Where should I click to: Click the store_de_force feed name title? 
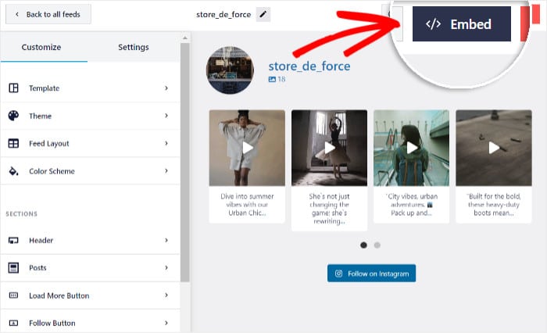tap(223, 15)
